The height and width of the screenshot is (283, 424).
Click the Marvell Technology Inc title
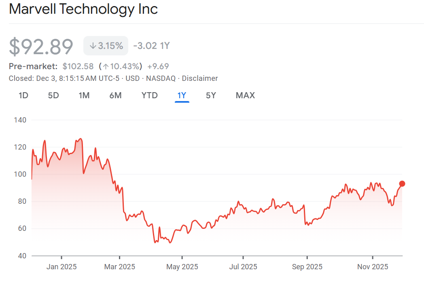83,9
